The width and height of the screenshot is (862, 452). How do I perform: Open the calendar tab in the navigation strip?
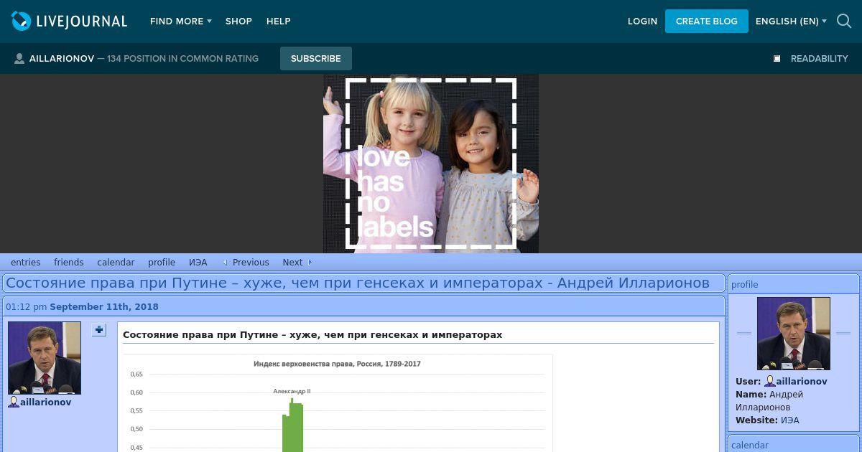pyautogui.click(x=116, y=263)
